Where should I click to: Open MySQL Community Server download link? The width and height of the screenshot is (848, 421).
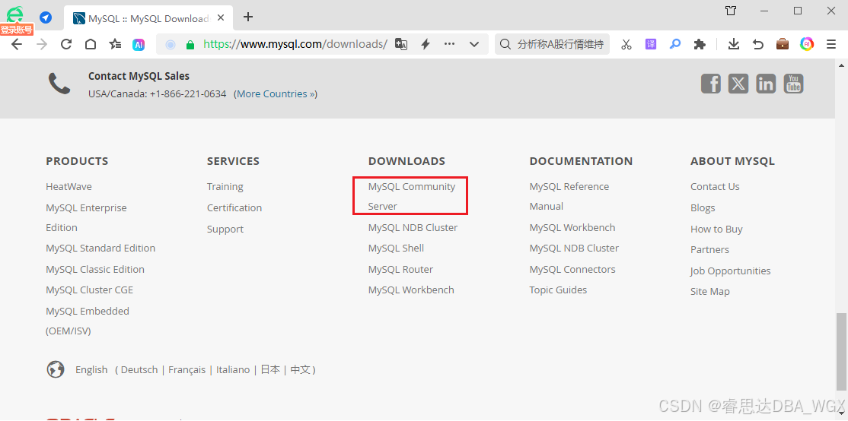(x=412, y=197)
